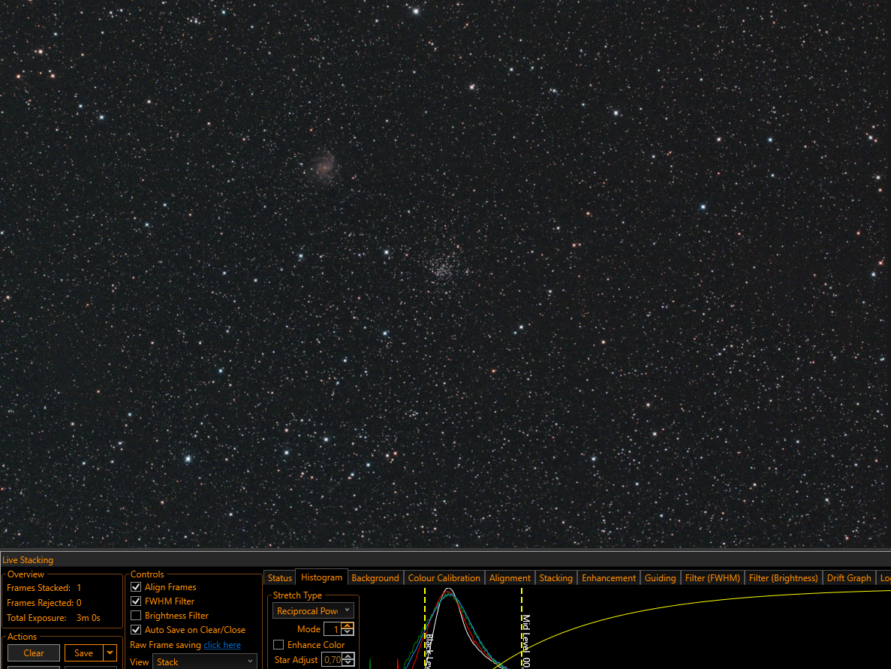Viewport: 891px width, 669px height.
Task: Click the Star Adjust value field
Action: click(332, 659)
